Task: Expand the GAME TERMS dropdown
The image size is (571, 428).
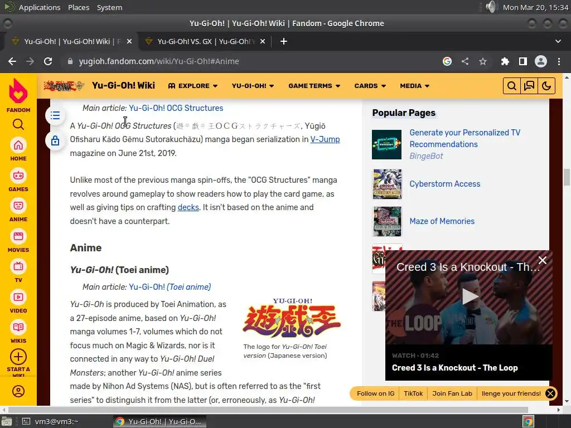Action: 314,86
